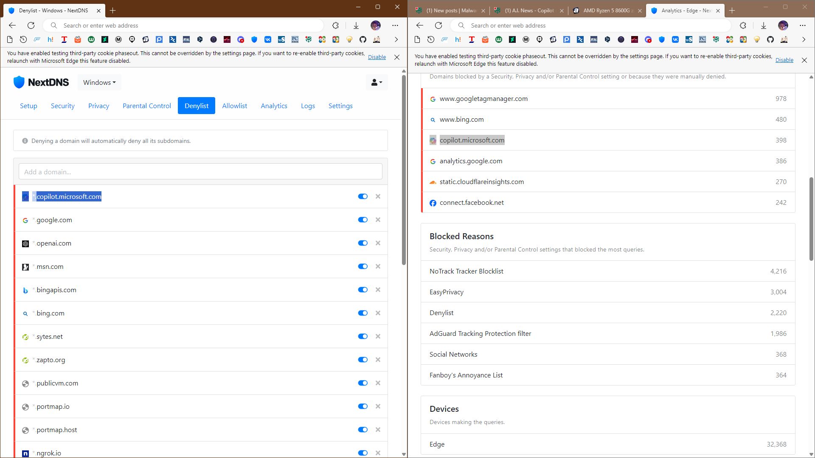Open GitHub favorite in the Denylist window
This screenshot has width=815, height=458.
[363, 39]
